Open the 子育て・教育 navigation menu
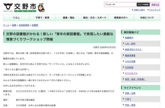 (42, 18)
